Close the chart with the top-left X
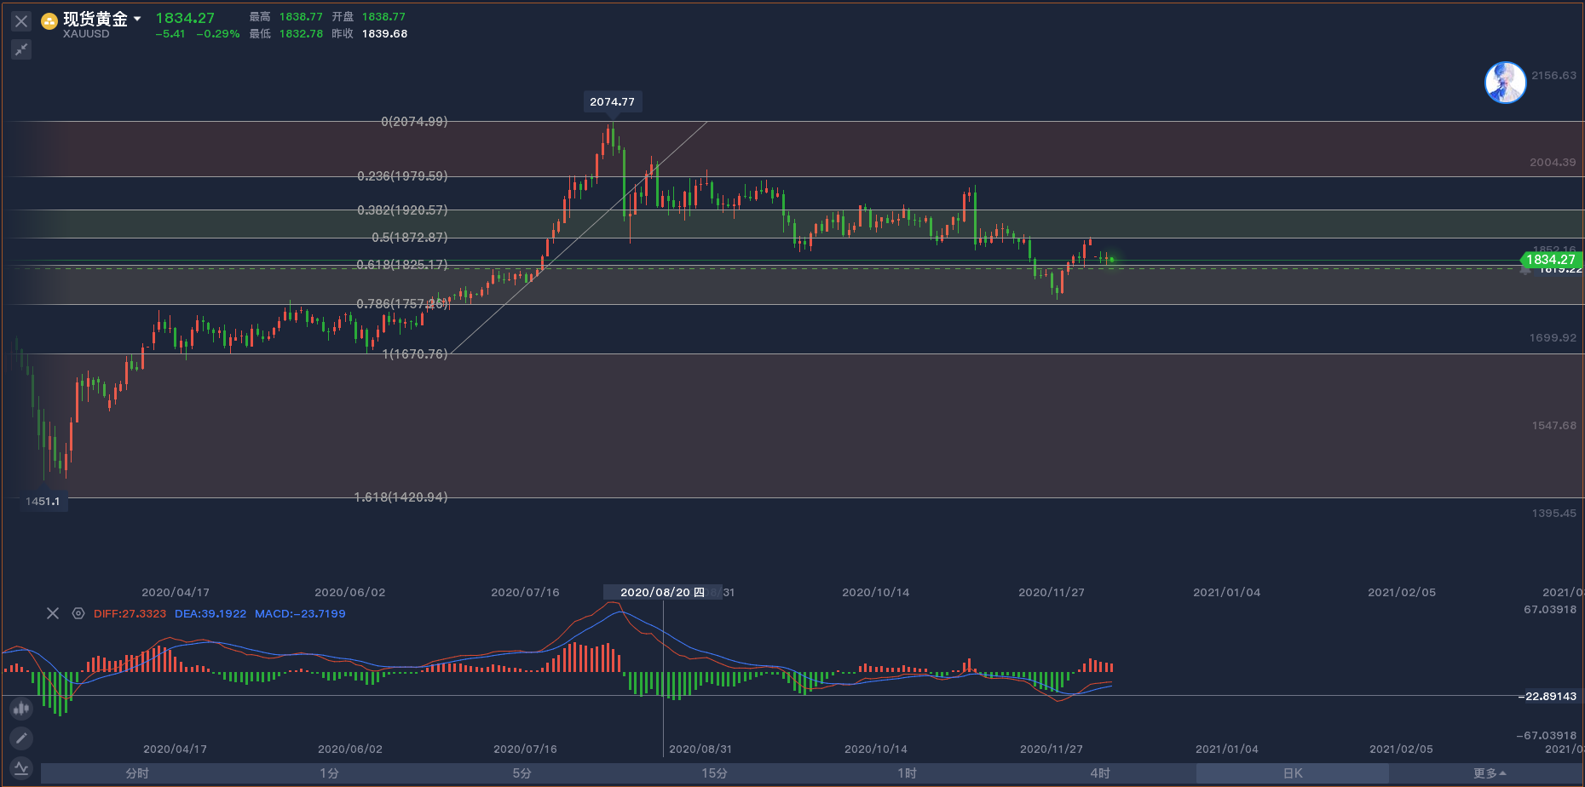Image resolution: width=1585 pixels, height=787 pixels. (x=21, y=21)
